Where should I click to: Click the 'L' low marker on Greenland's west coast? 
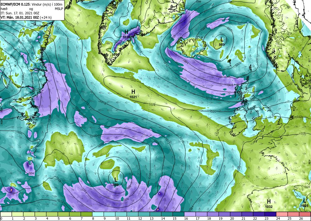coord(115,51)
